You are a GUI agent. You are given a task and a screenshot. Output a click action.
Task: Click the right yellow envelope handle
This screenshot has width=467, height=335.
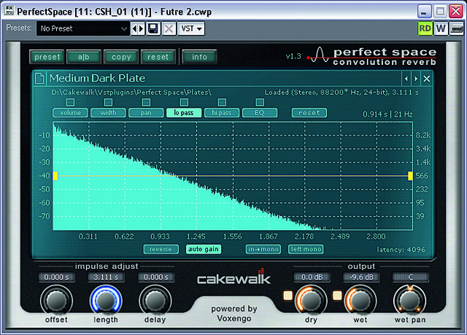click(410, 176)
